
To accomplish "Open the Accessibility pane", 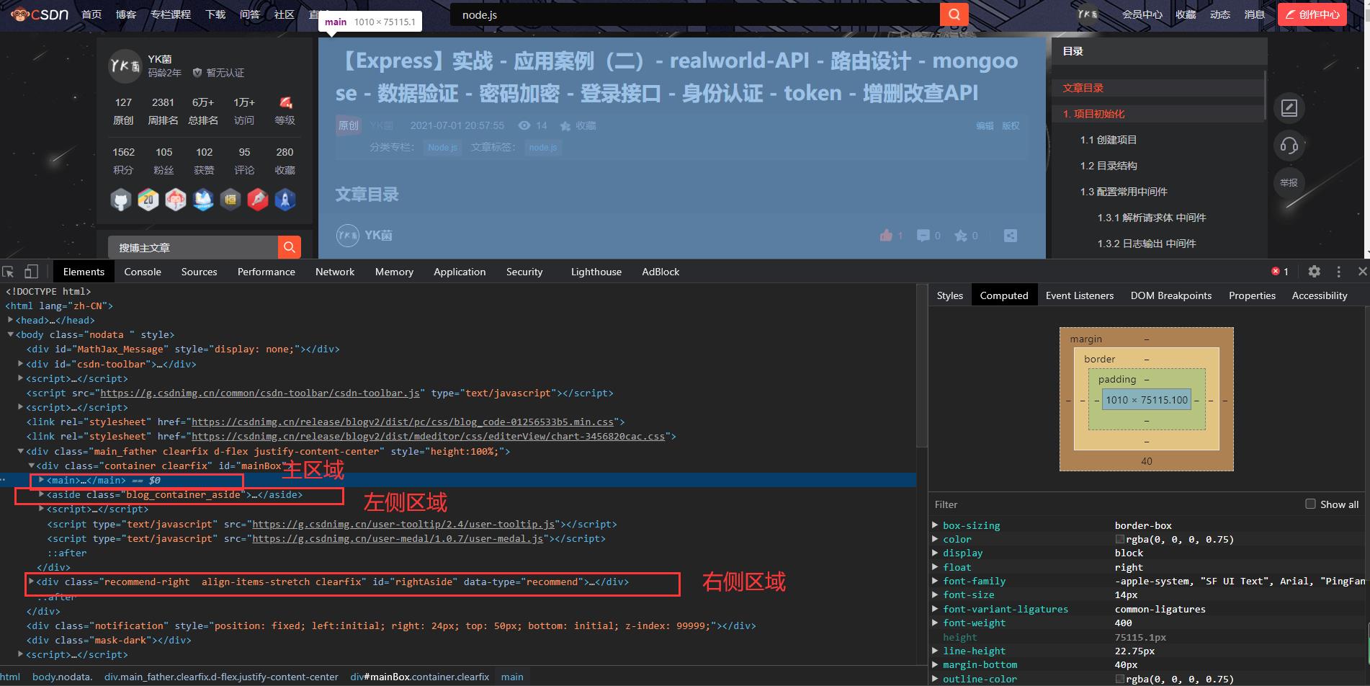I will pos(1319,295).
